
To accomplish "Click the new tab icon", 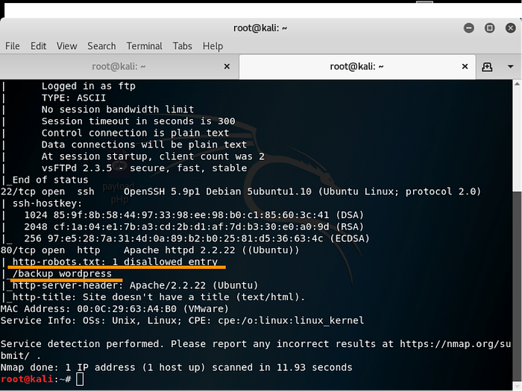I will (x=487, y=66).
